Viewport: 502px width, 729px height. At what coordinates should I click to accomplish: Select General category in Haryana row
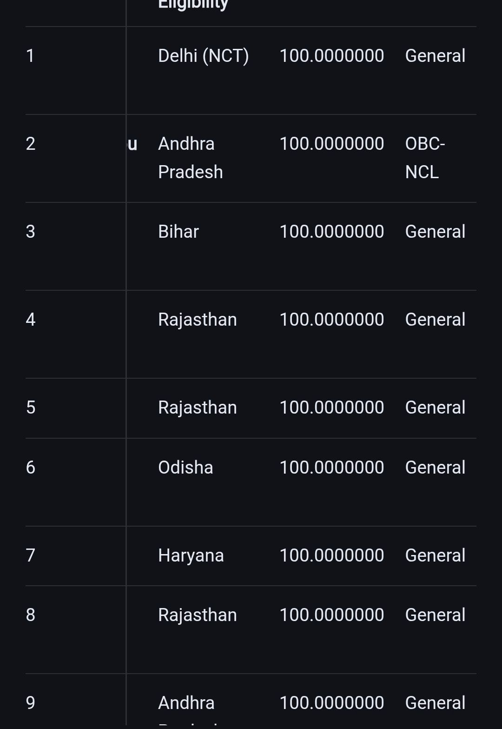pyautogui.click(x=435, y=555)
